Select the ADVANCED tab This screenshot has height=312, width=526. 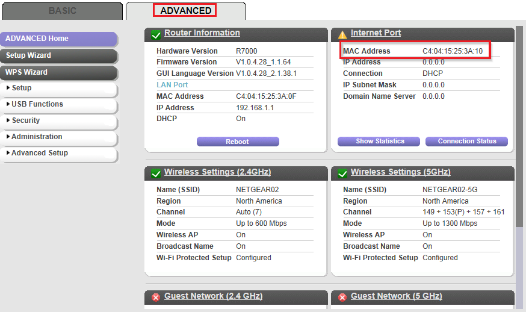[x=185, y=11]
